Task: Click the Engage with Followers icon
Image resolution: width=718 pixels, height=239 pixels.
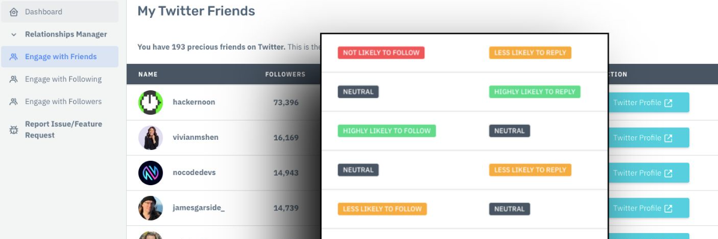Action: pos(14,102)
